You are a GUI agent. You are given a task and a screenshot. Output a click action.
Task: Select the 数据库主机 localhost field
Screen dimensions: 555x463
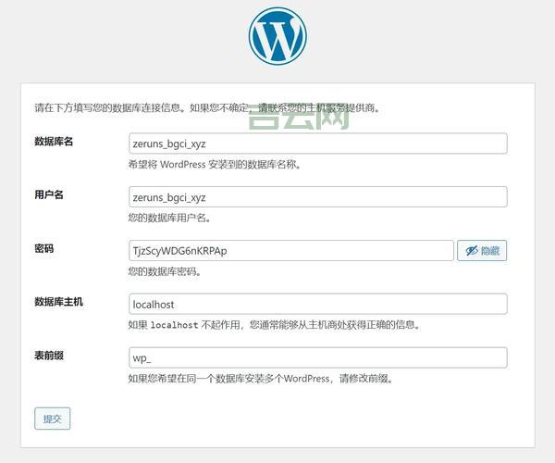click(x=317, y=304)
